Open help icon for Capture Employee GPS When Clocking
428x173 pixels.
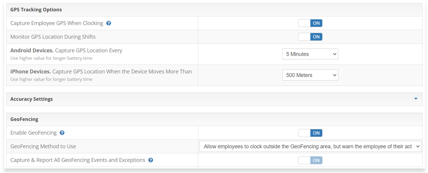109,23
